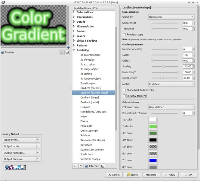Viewport: 200px width, 181px height.
Task: Click the ENSICAEN logo image
Action: point(15,167)
